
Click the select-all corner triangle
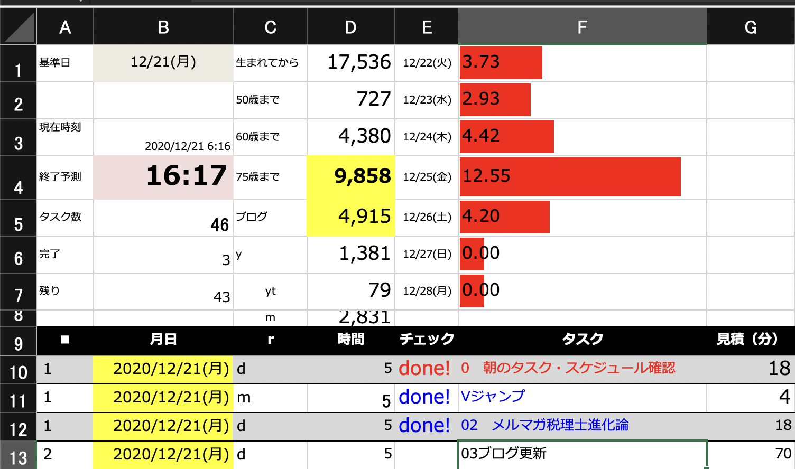[19, 27]
